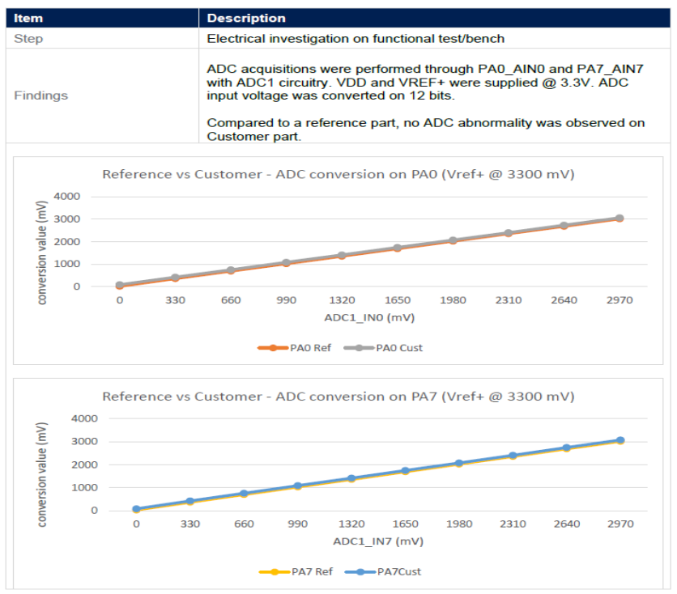This screenshot has height=594, width=677.
Task: Select the 'Findings' row label
Action: click(41, 95)
